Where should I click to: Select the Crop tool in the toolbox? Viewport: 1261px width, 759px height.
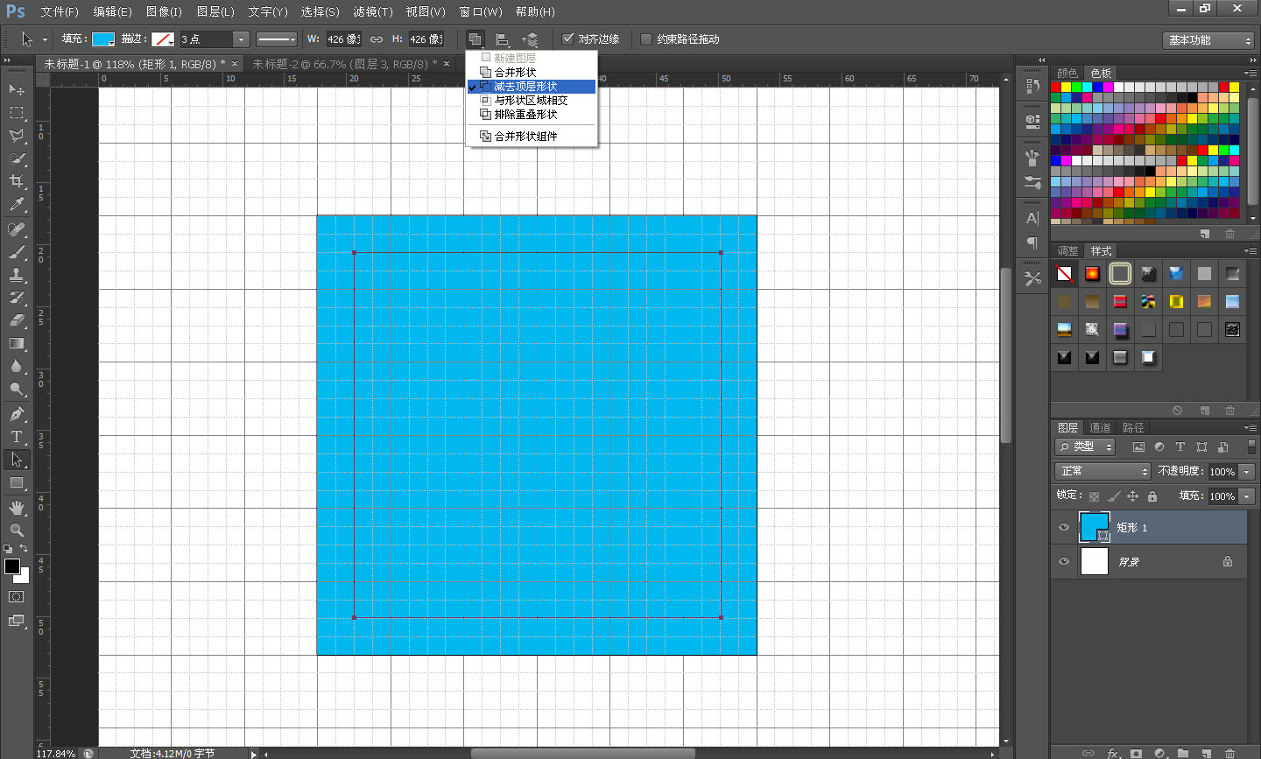point(17,181)
